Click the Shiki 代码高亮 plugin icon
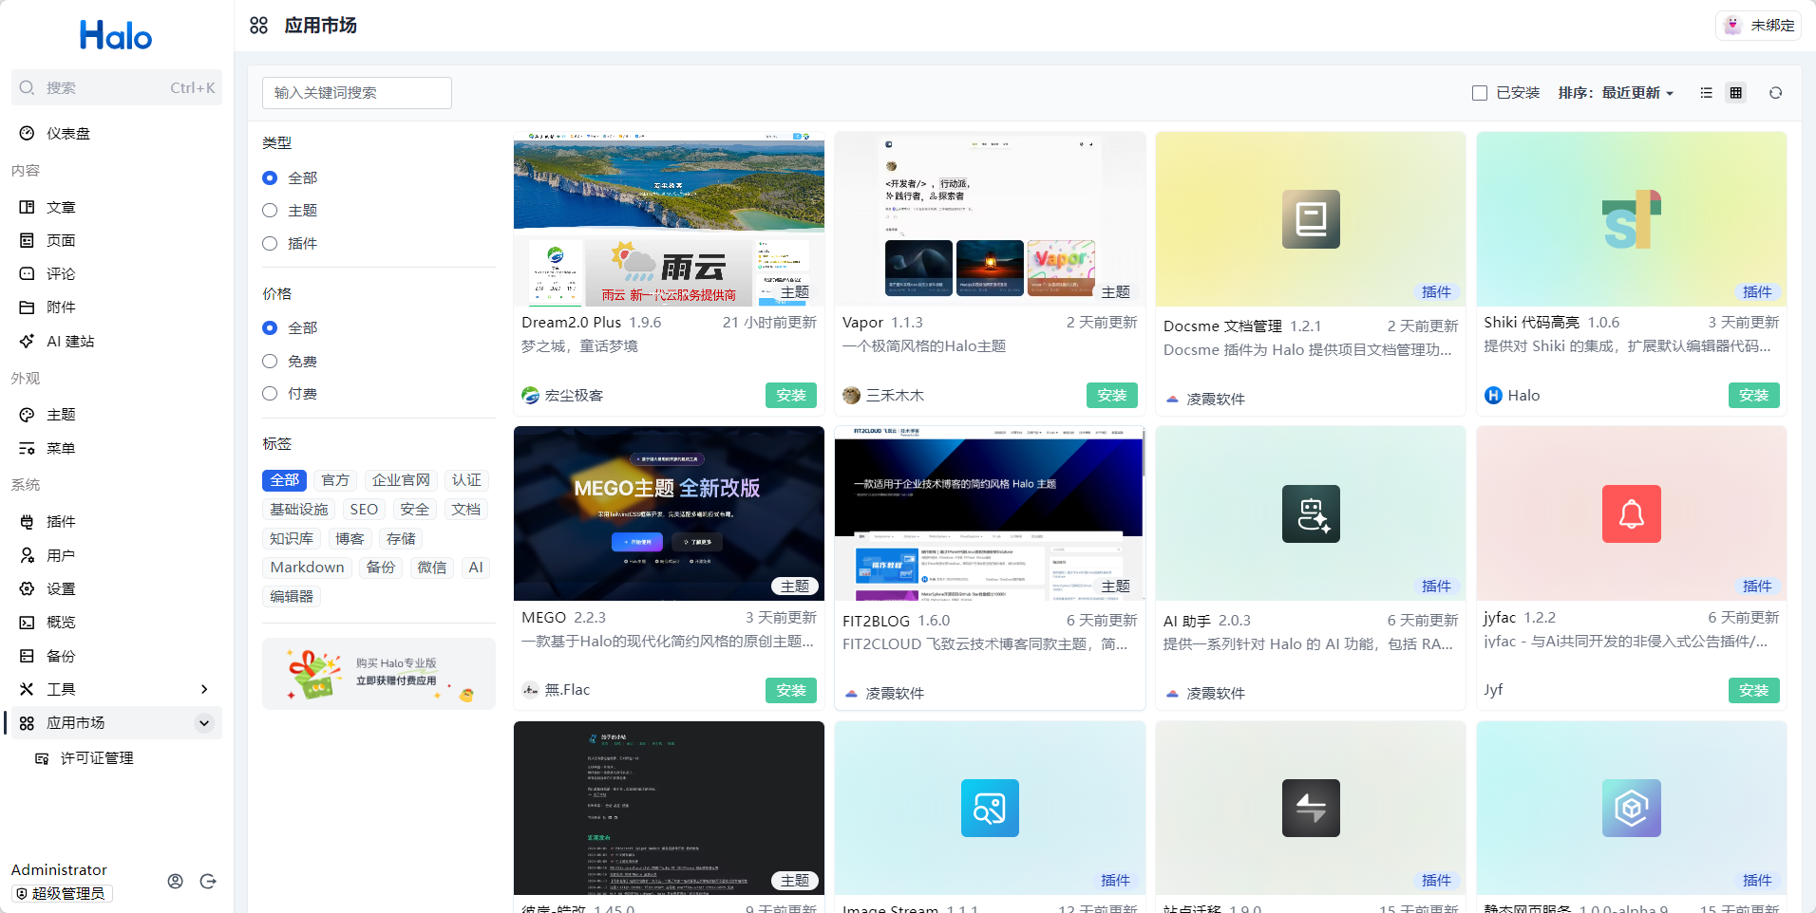 click(1632, 219)
